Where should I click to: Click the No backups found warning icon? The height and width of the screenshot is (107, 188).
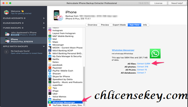(x=6, y=52)
